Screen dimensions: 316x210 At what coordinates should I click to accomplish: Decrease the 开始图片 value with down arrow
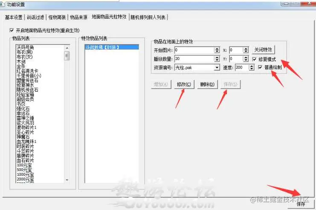217,52
